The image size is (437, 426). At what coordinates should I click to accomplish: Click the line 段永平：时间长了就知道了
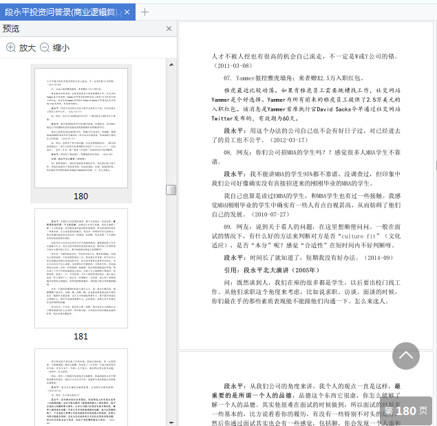[310, 258]
